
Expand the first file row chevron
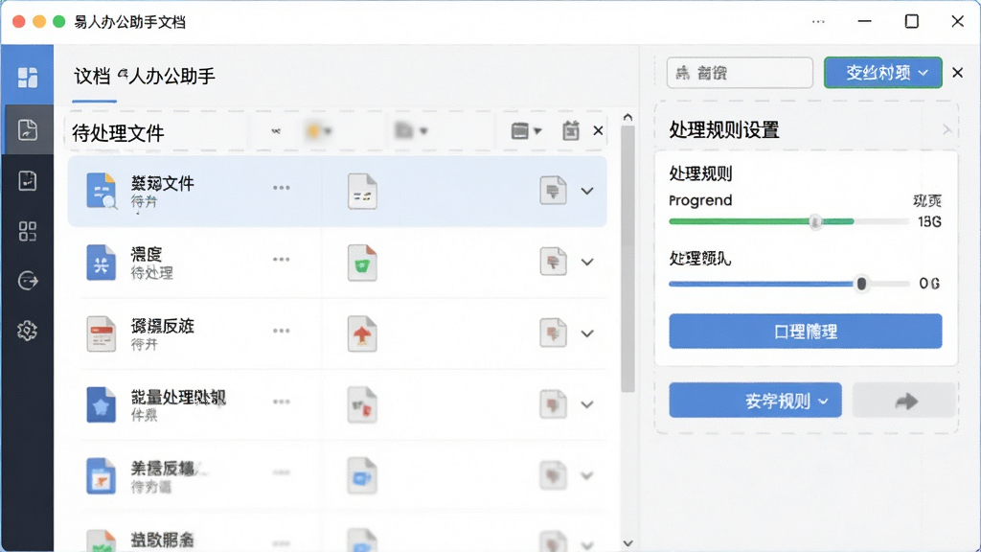coord(587,191)
